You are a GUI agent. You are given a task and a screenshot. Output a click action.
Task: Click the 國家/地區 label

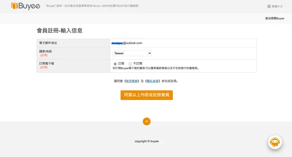pos(45,51)
